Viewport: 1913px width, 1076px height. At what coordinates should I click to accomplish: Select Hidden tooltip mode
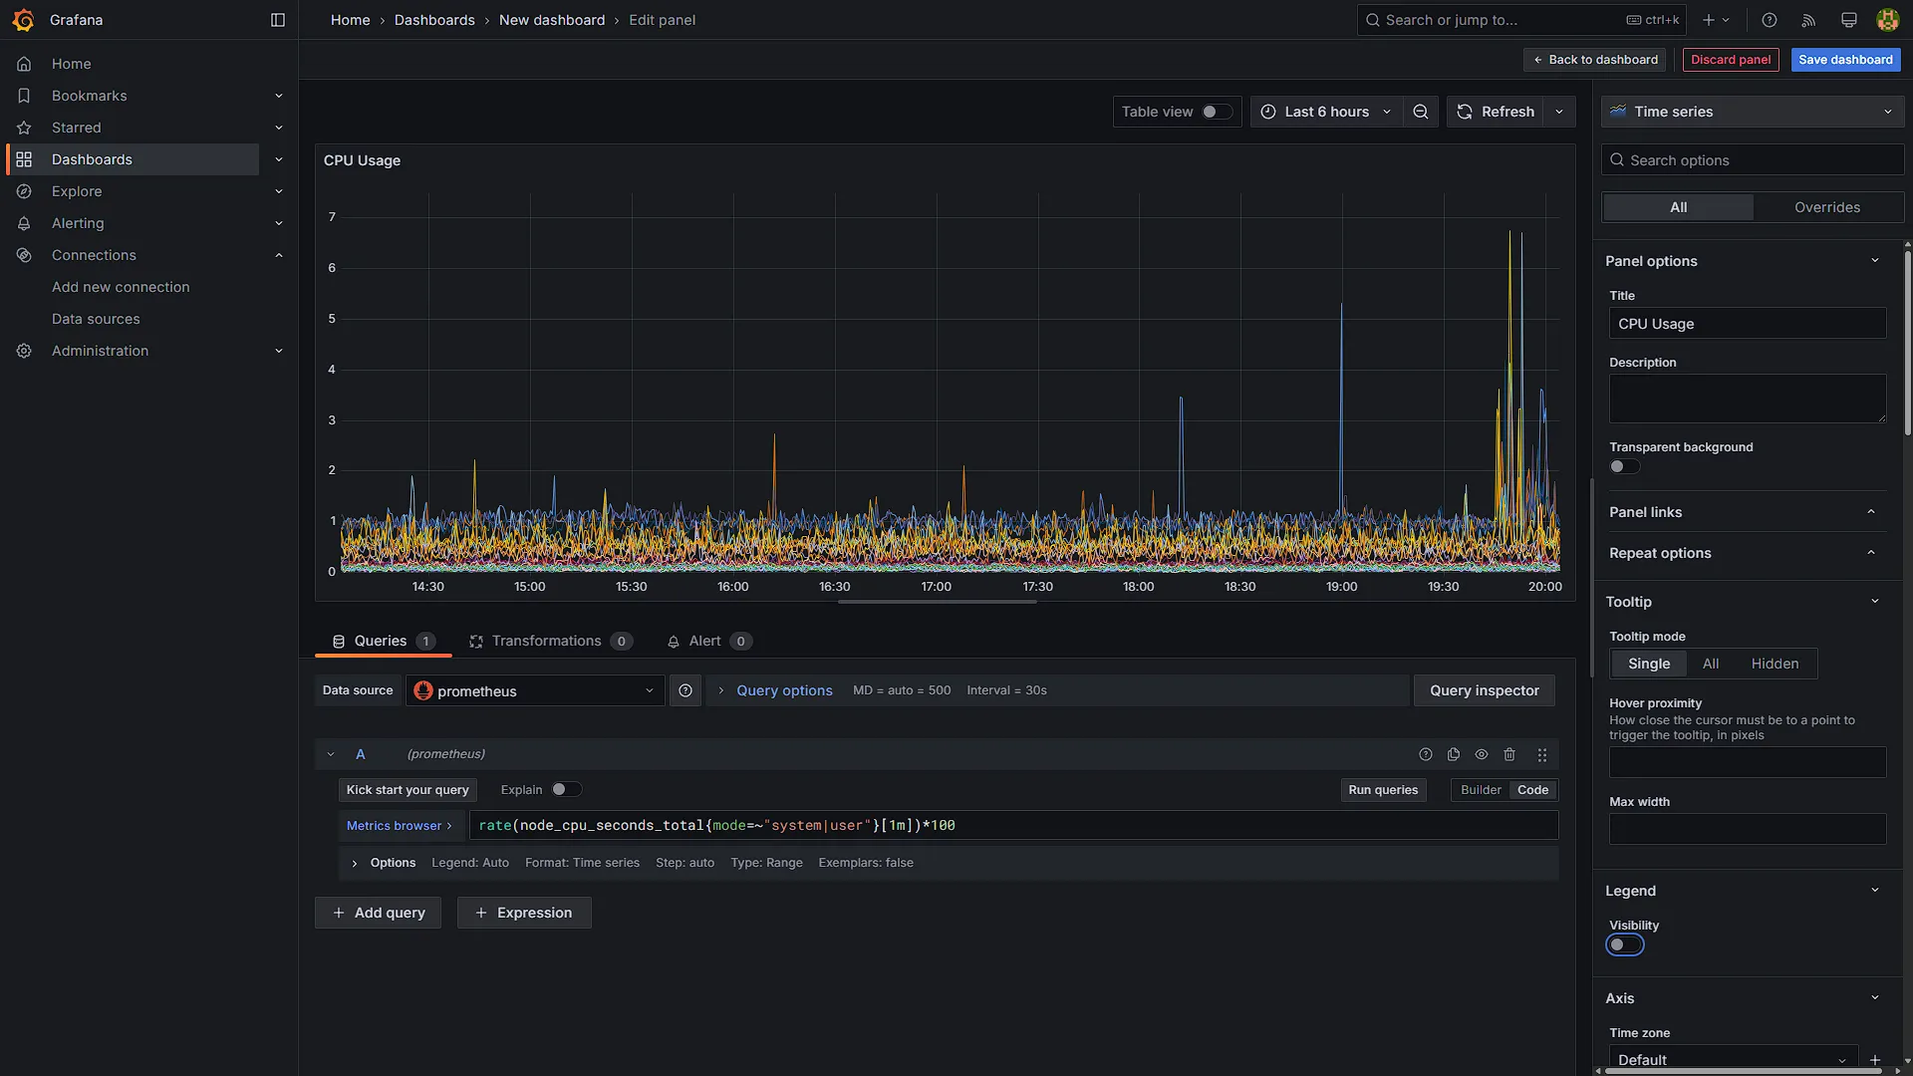[1775, 664]
